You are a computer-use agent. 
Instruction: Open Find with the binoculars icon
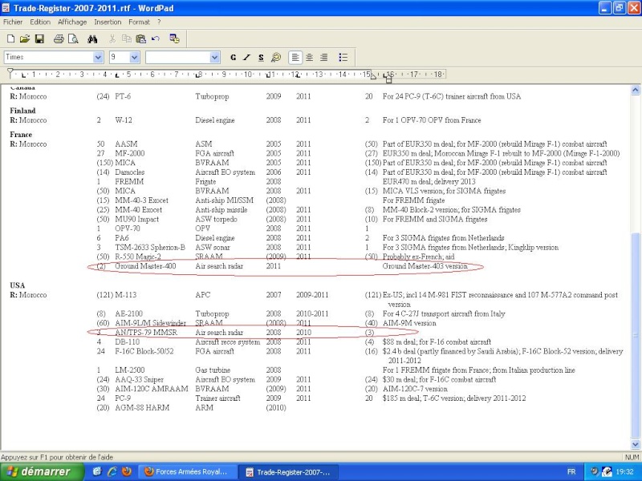coord(92,38)
